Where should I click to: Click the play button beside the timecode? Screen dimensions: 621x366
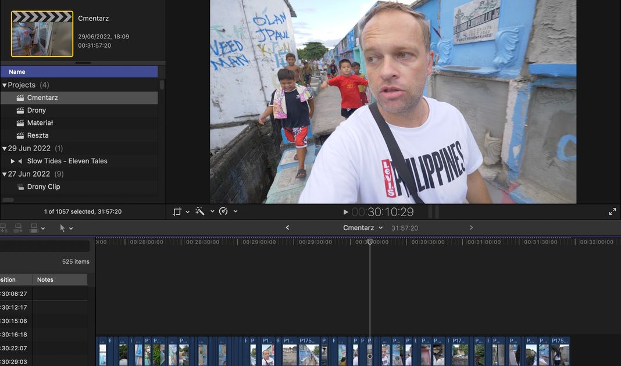click(345, 212)
